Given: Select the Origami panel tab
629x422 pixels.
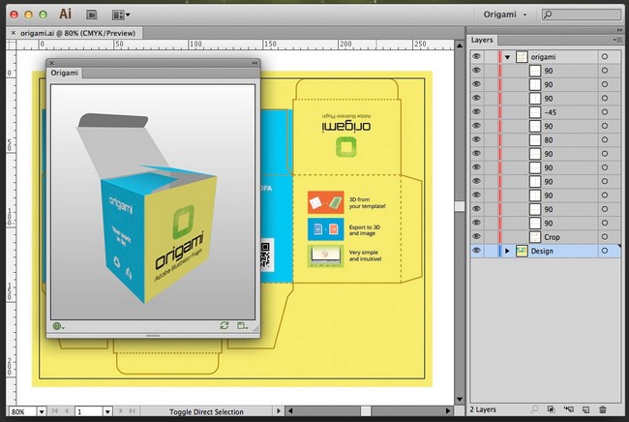Looking at the screenshot, I should pos(64,73).
